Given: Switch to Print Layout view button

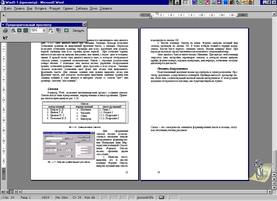Looking at the screenshot, I should (x=11, y=192).
